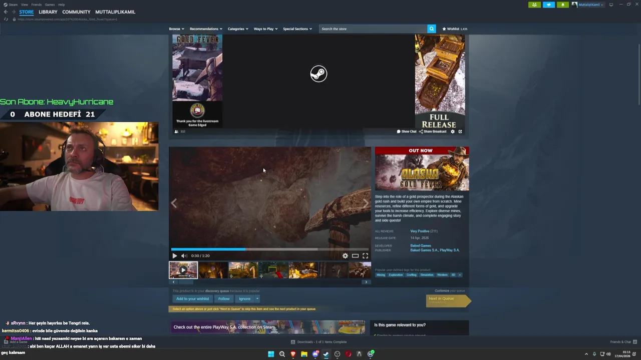Viewport: 641px width, 360px height.
Task: Expand the Browse store dropdown
Action: (x=176, y=29)
